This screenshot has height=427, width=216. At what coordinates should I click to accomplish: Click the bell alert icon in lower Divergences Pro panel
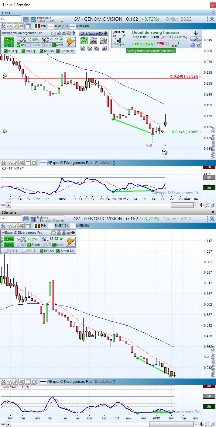[x=70, y=241]
